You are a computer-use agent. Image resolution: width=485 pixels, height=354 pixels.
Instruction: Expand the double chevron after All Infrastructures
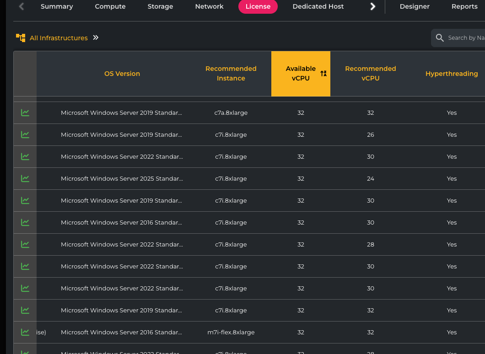coord(96,38)
